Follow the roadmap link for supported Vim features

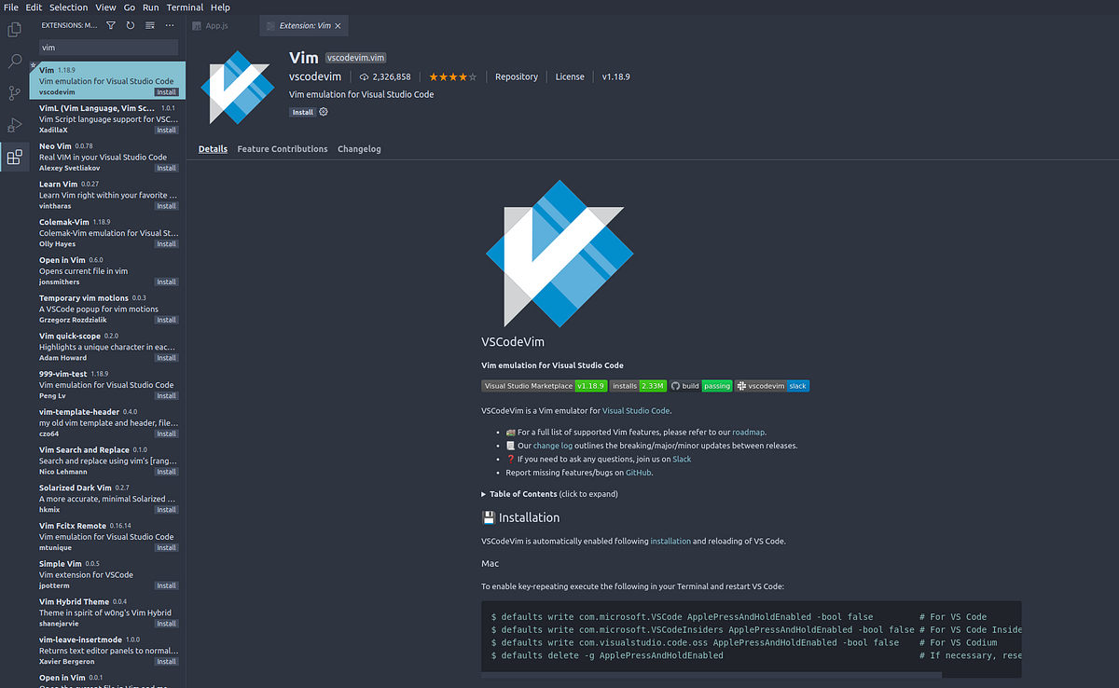[x=749, y=432]
